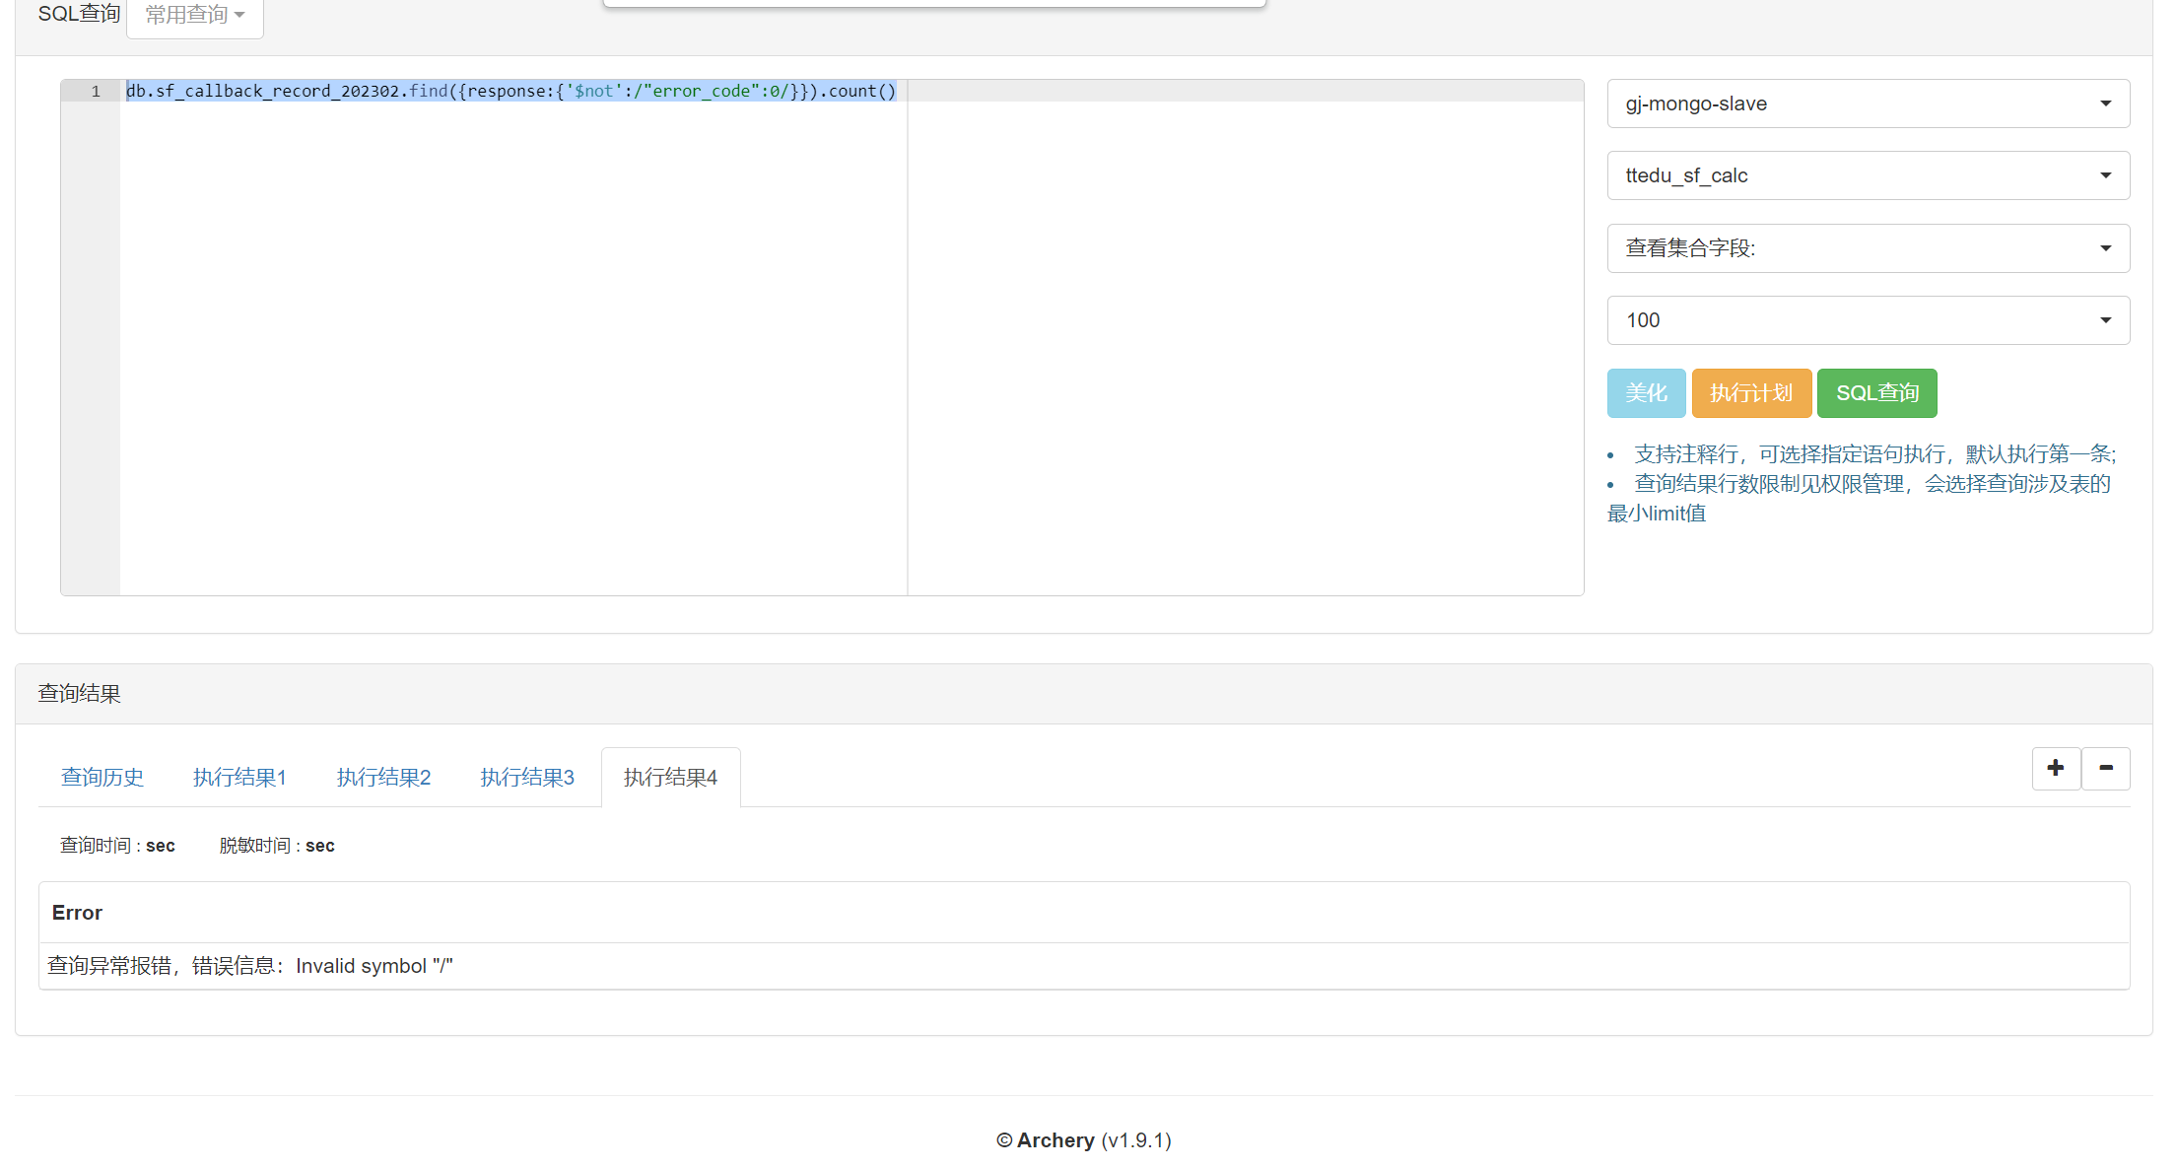Select the active 执行结果4 tab

(670, 777)
